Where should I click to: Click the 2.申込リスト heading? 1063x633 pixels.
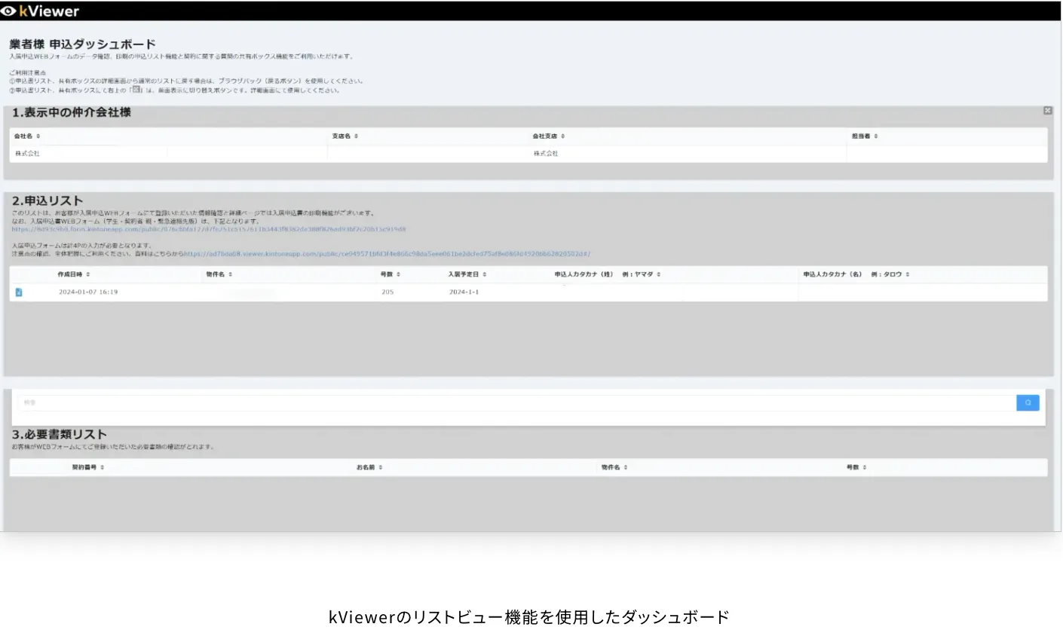pos(47,200)
